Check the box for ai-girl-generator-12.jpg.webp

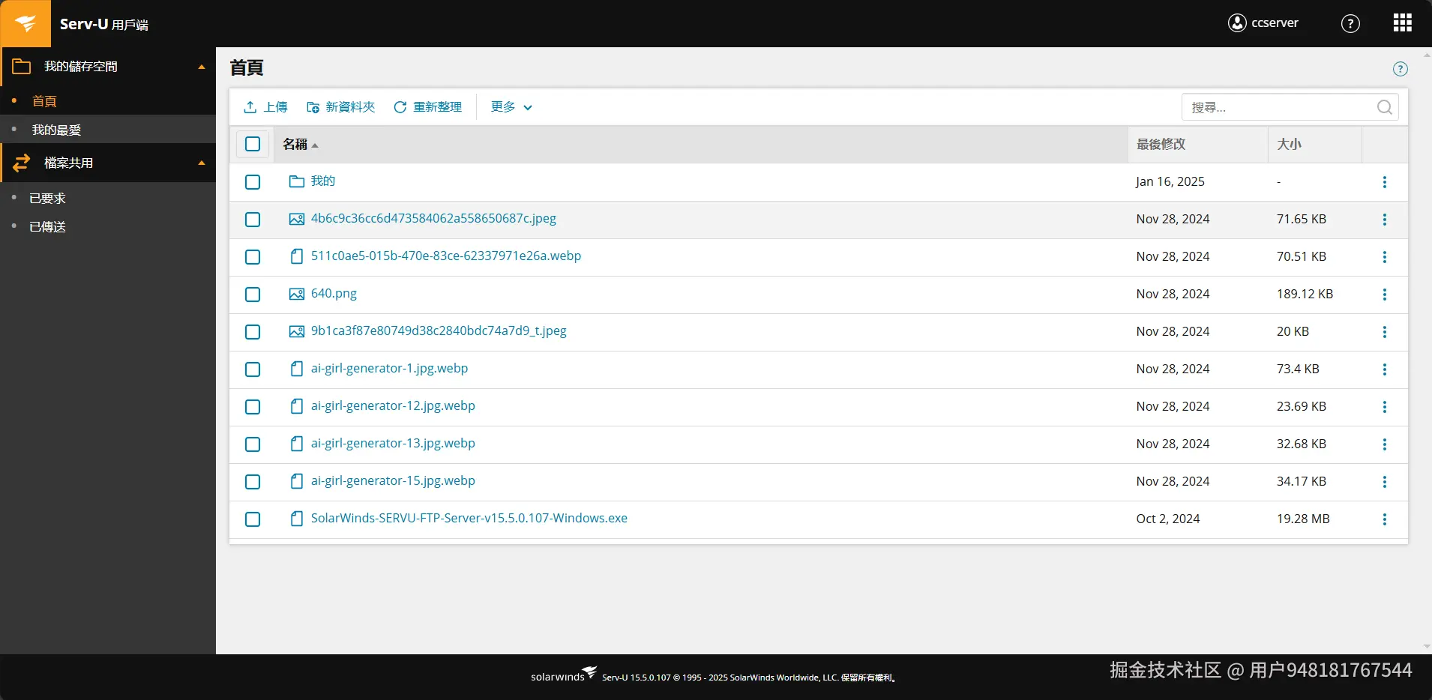[253, 407]
